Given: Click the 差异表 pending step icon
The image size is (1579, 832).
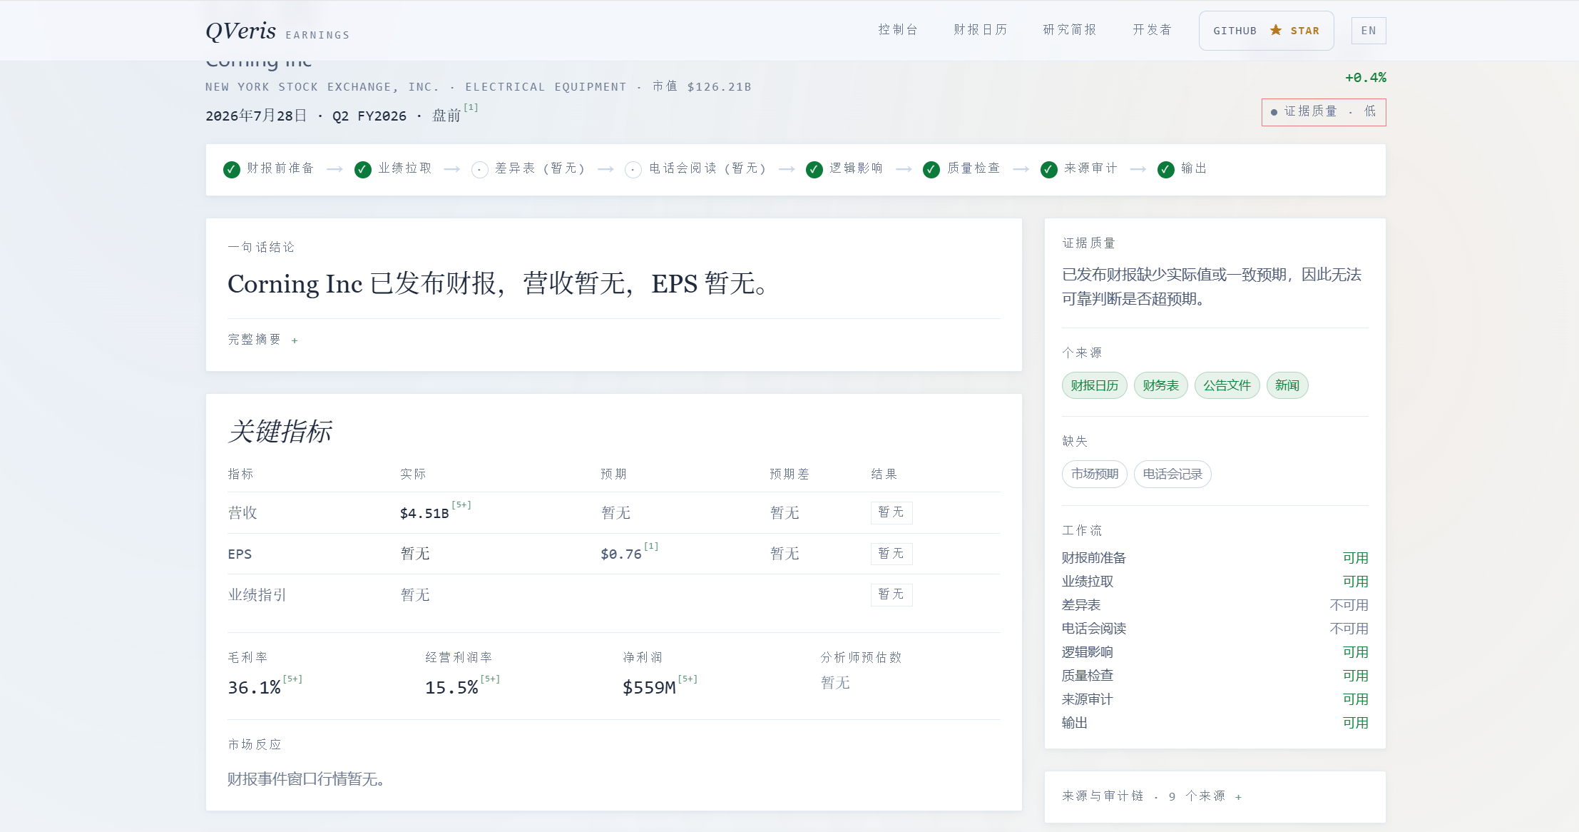Looking at the screenshot, I should coord(480,170).
